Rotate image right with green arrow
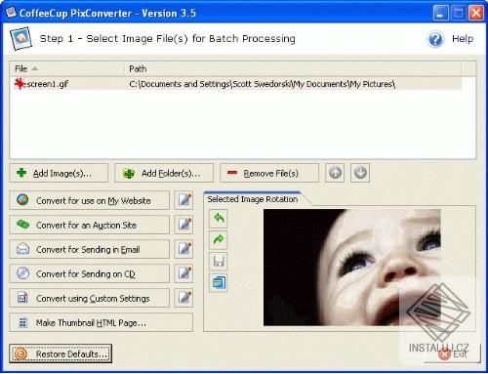The height and width of the screenshot is (374, 488). click(x=219, y=239)
